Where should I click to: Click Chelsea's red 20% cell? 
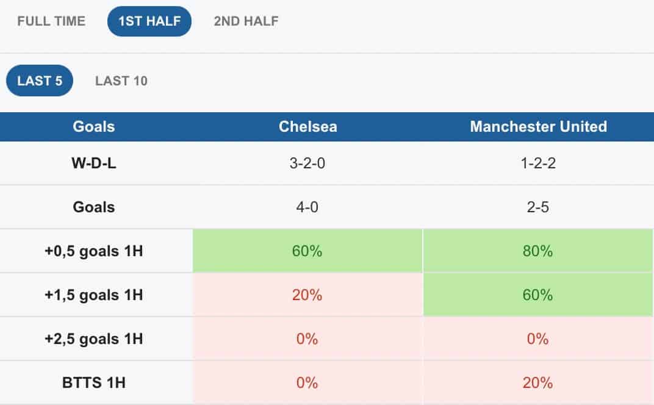[307, 295]
